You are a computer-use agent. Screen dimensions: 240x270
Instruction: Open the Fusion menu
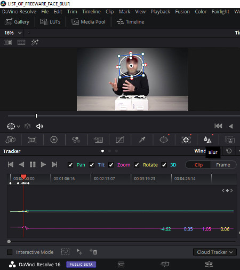182,12
